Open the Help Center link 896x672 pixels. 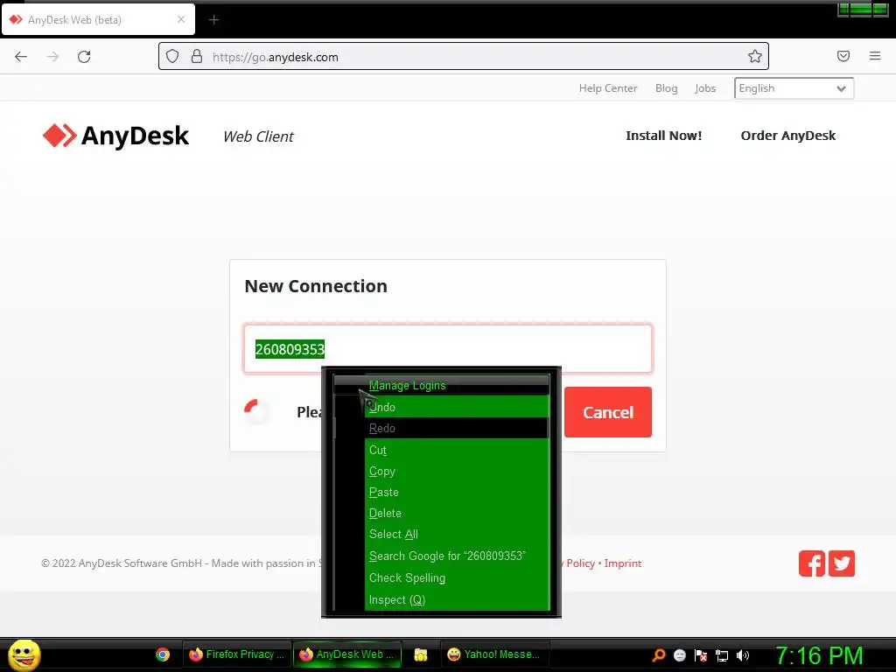[x=608, y=88]
